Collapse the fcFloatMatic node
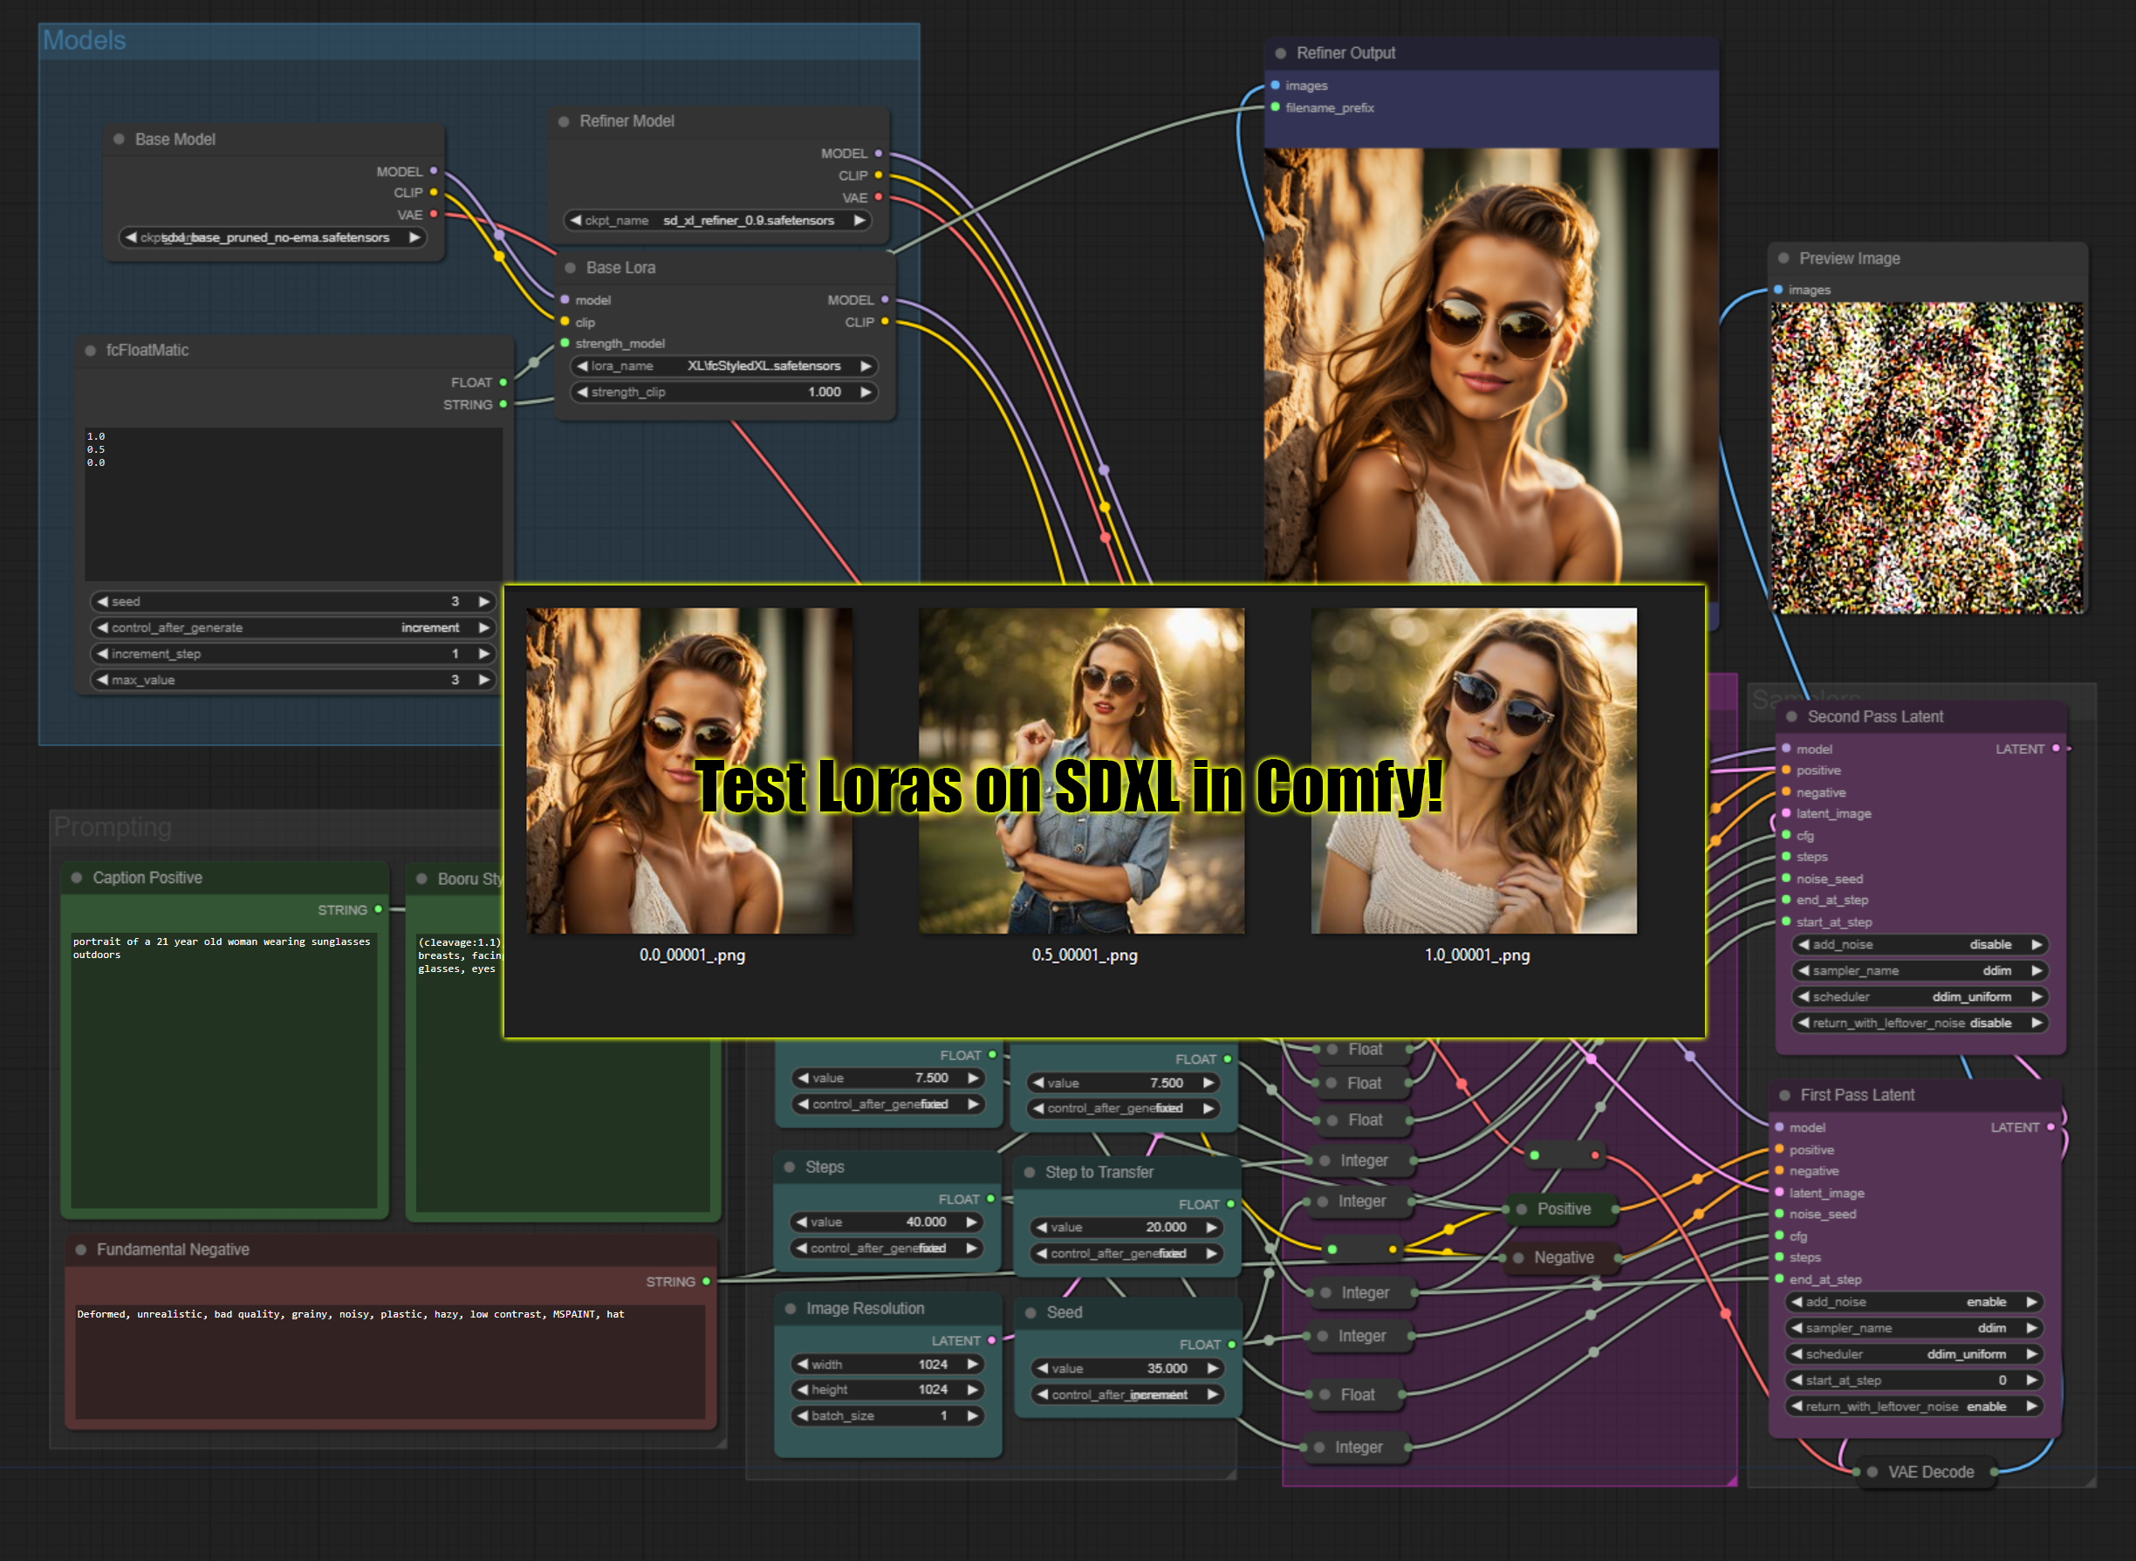The height and width of the screenshot is (1561, 2136). point(91,350)
